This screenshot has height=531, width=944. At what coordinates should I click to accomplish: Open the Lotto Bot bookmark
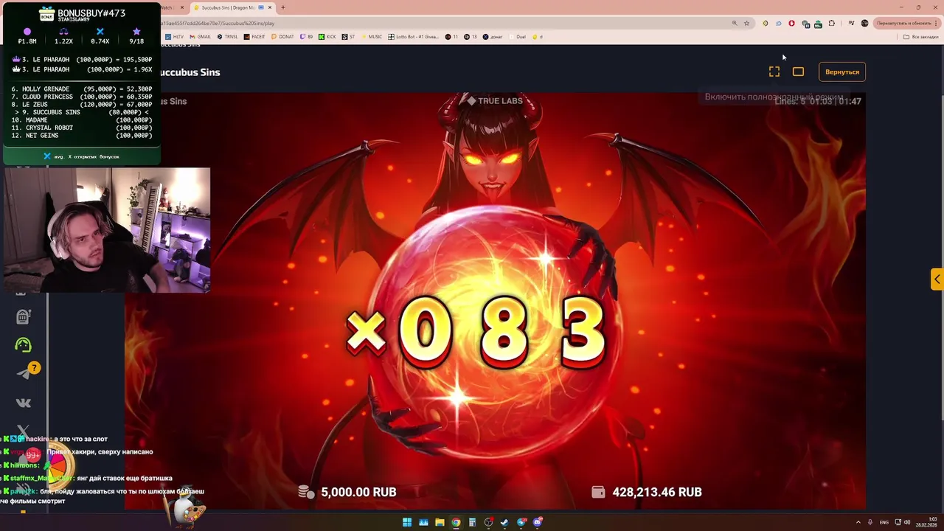tap(413, 36)
